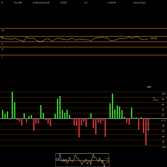
Task: Click the 'Aurum Propt' company name text
Action: pos(139,3)
